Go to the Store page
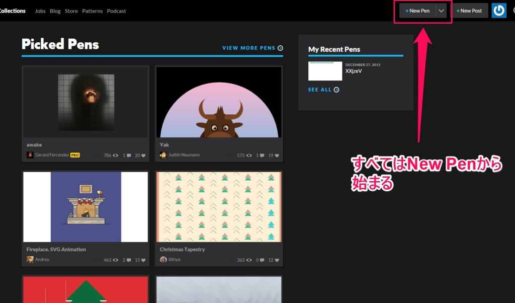The width and height of the screenshot is (515, 303). coord(71,11)
